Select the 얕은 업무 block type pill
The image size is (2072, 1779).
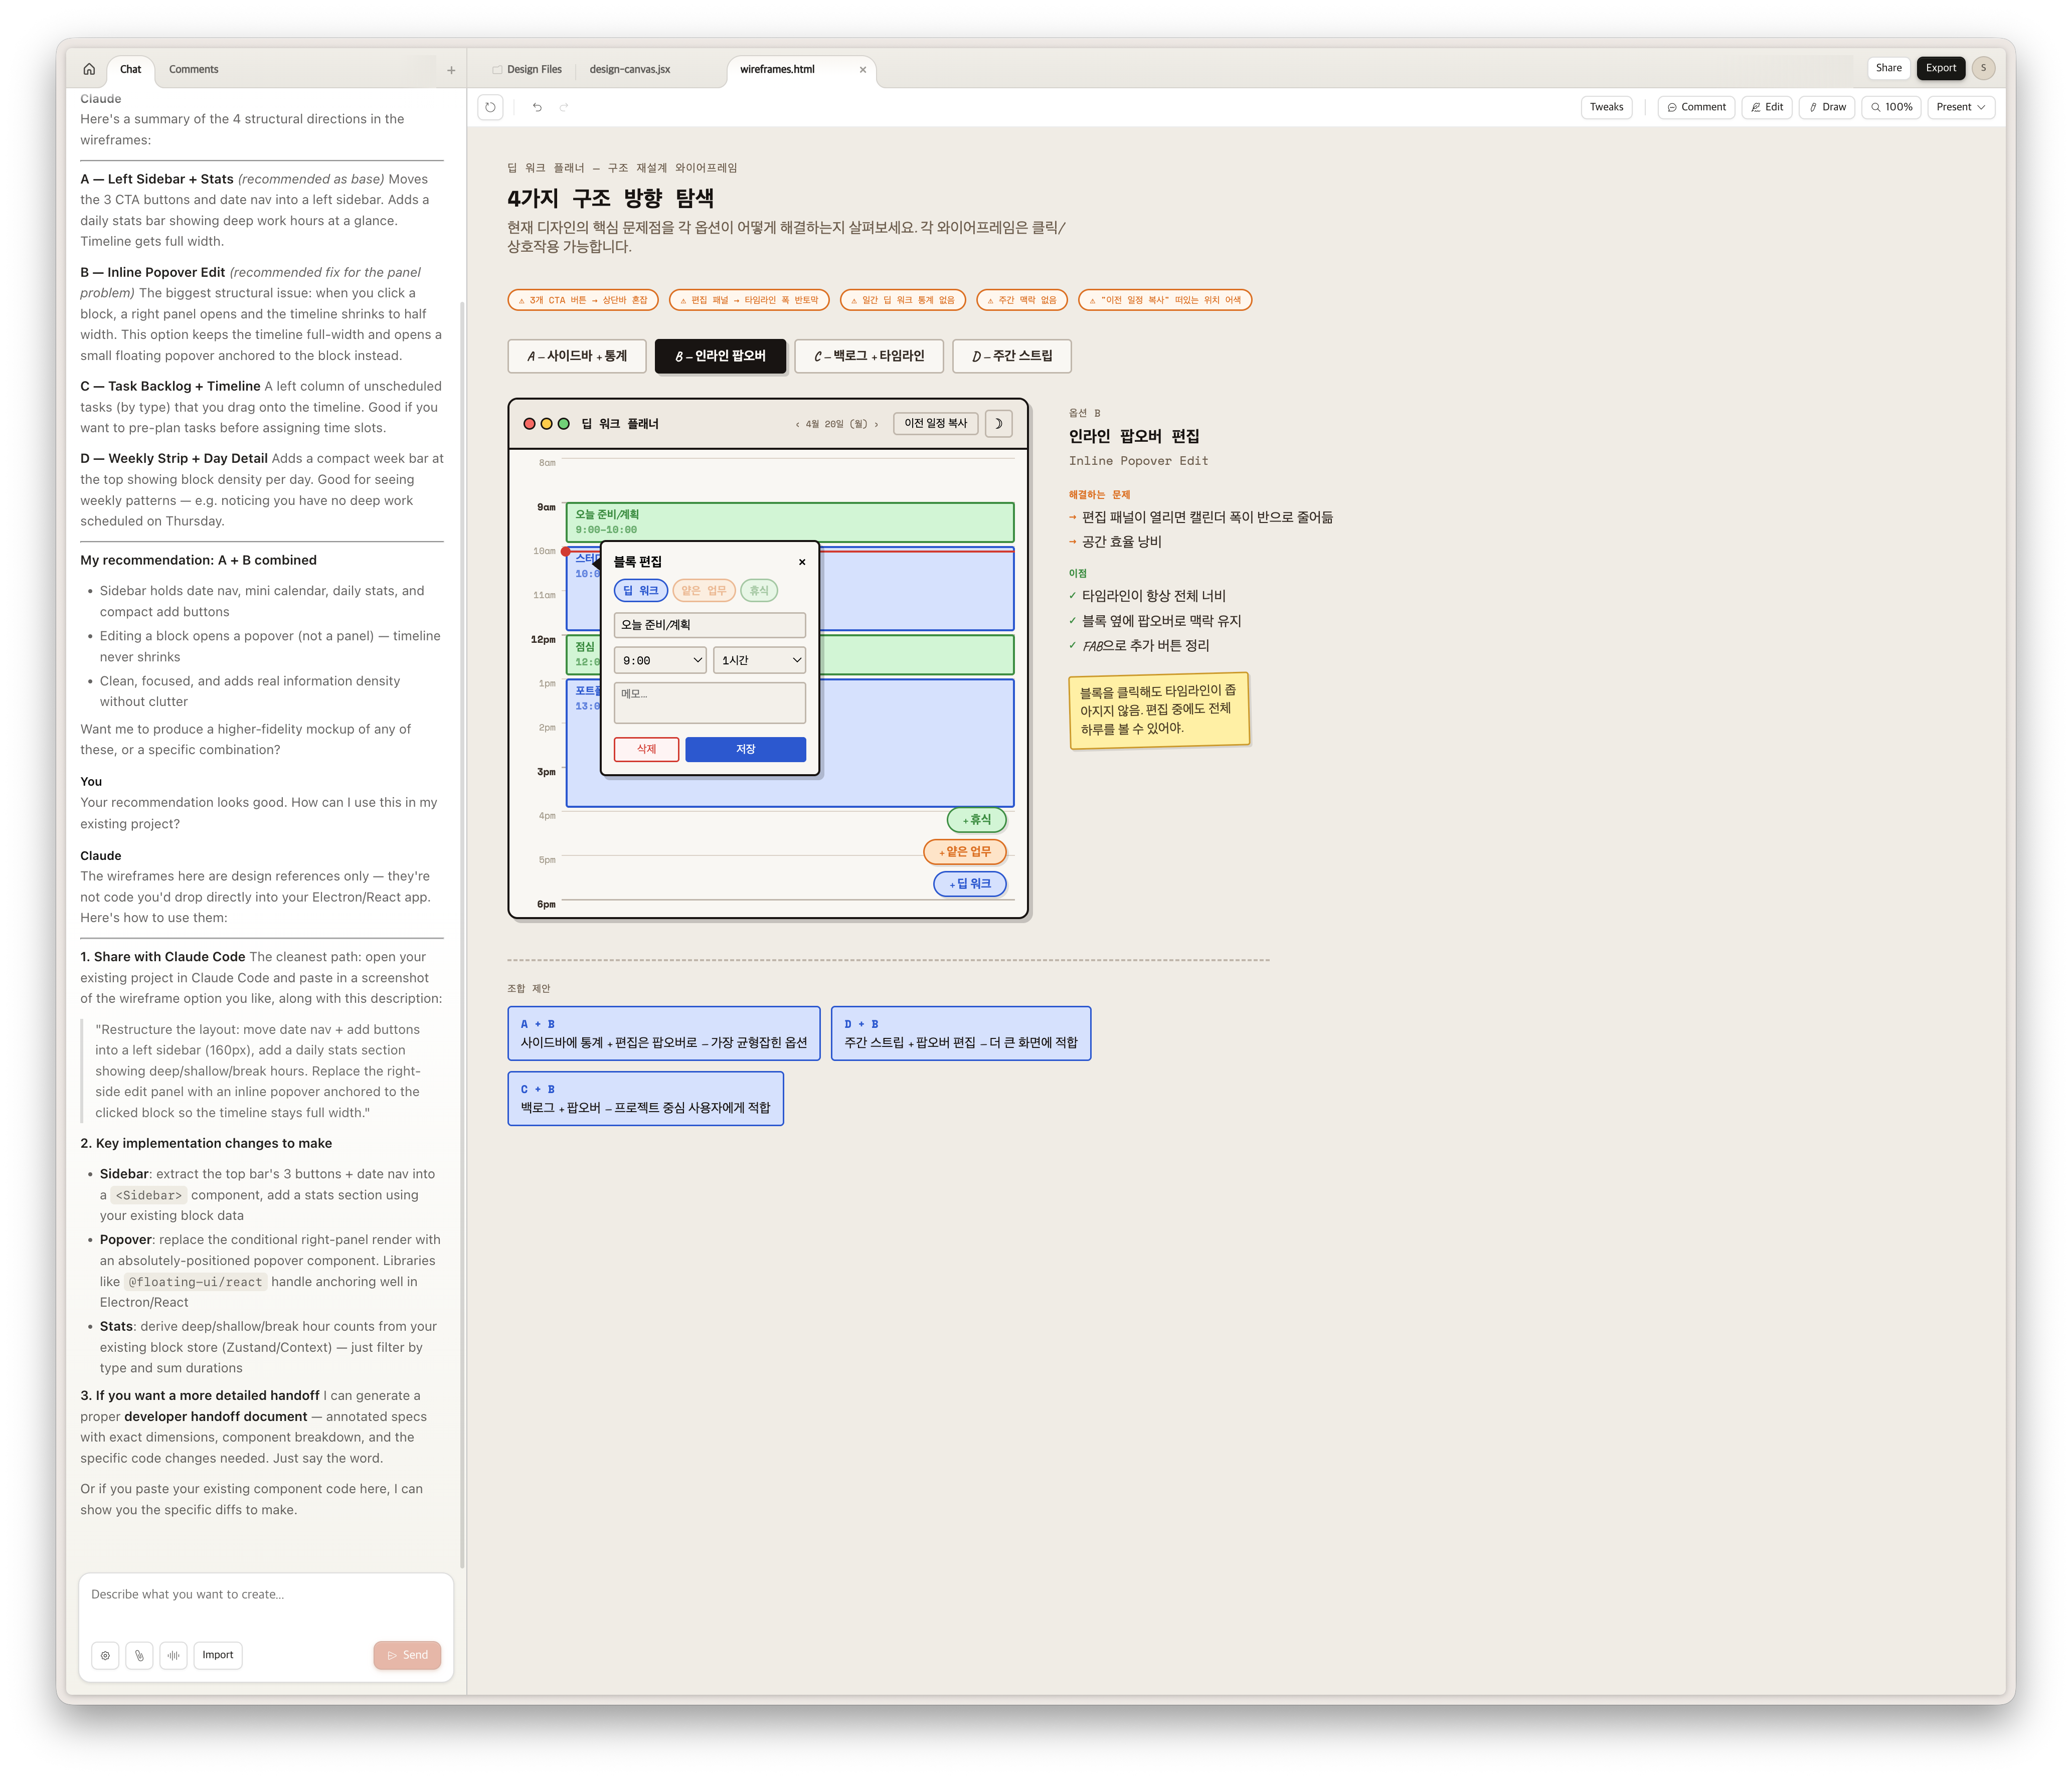704,590
